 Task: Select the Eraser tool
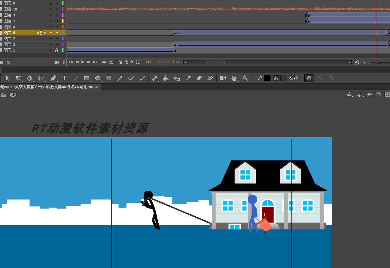coord(200,78)
